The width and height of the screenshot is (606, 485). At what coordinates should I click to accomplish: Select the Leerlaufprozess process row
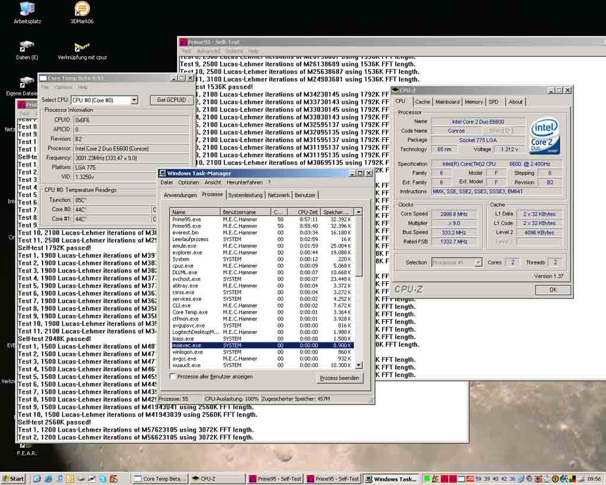(x=262, y=239)
